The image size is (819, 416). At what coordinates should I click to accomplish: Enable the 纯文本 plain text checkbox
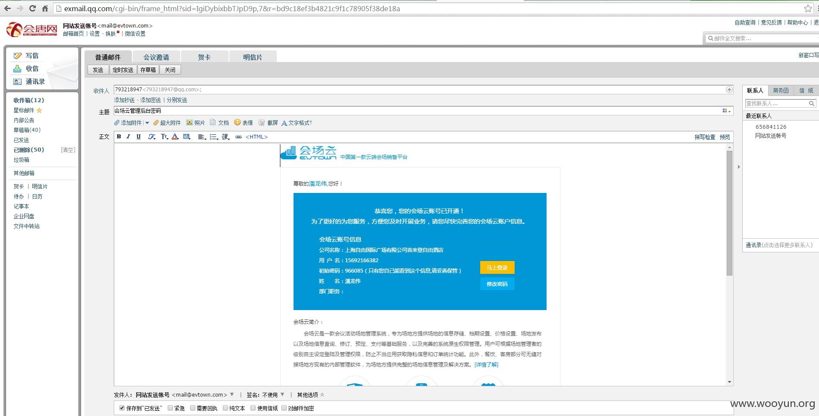(x=225, y=408)
